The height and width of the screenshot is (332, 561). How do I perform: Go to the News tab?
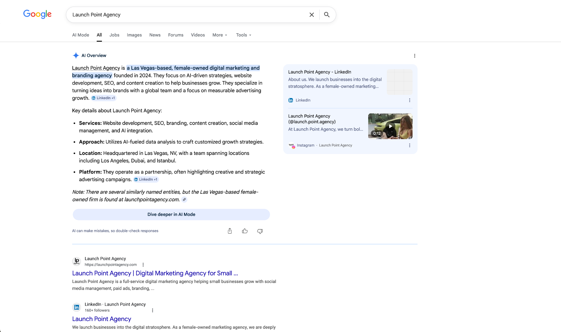pos(155,35)
